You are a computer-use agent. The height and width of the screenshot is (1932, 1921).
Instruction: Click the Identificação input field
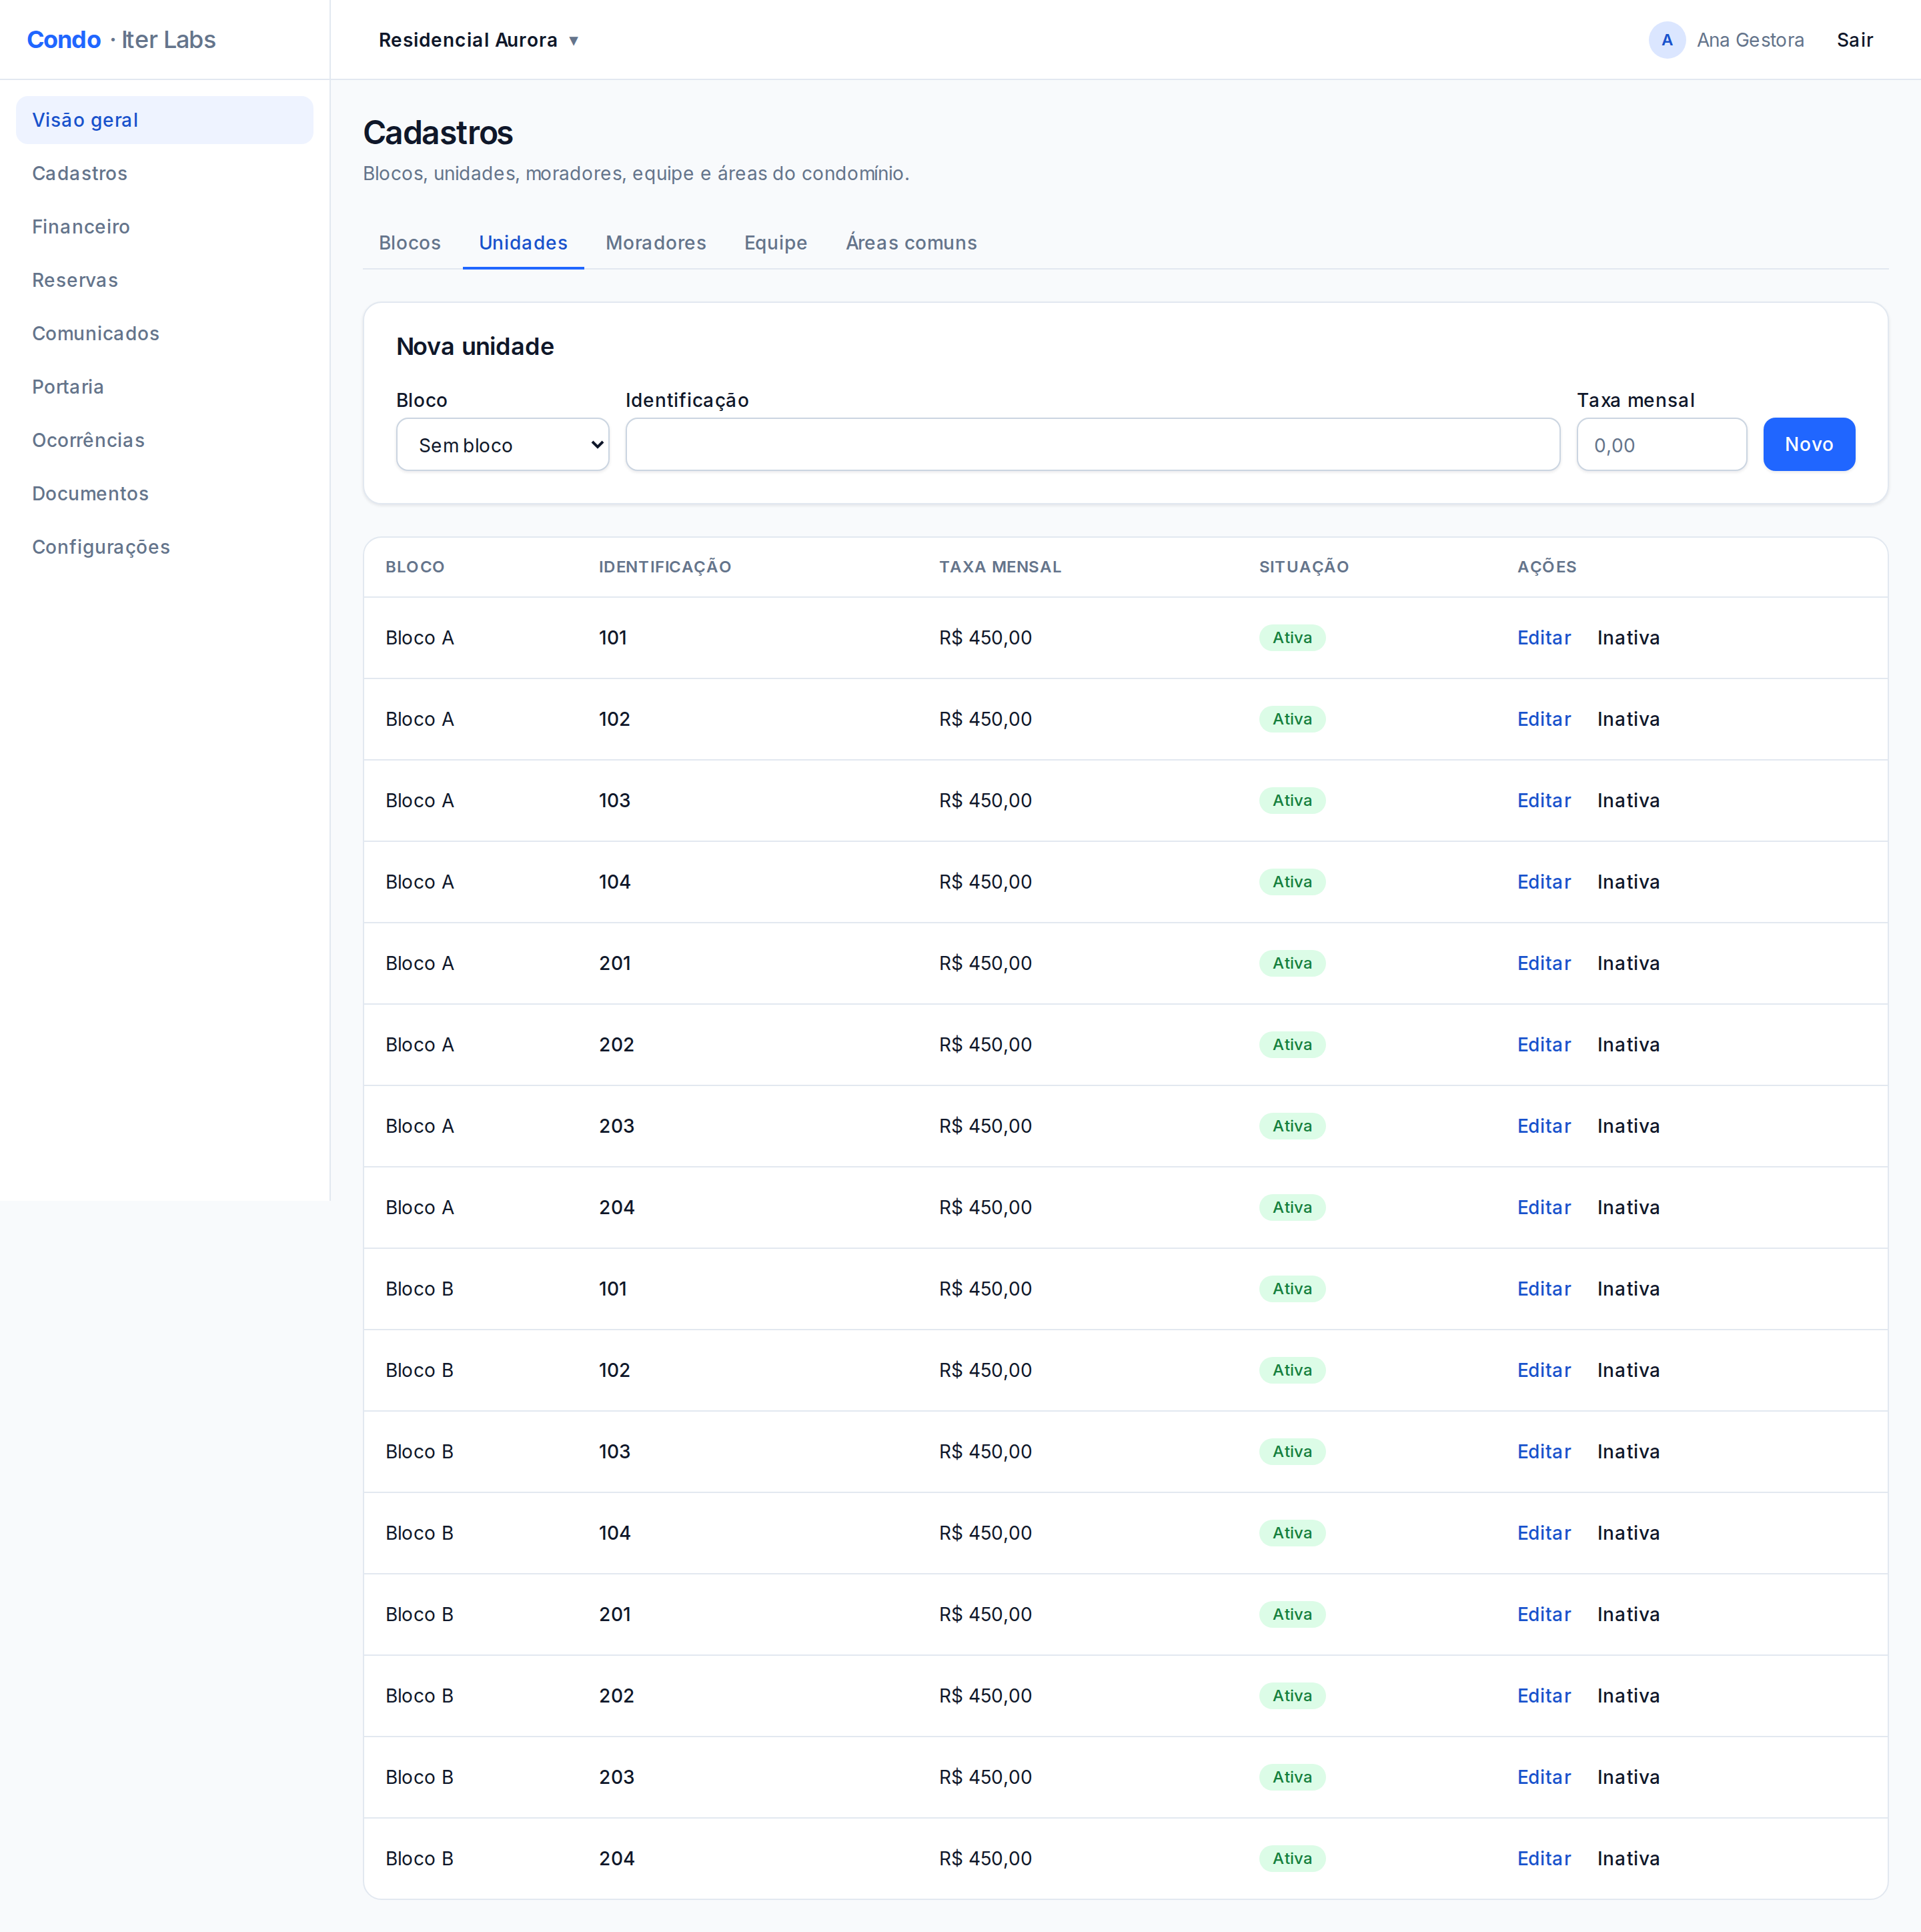pyautogui.click(x=1092, y=445)
